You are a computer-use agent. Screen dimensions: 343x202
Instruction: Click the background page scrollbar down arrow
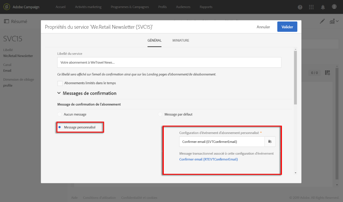[x=337, y=185]
